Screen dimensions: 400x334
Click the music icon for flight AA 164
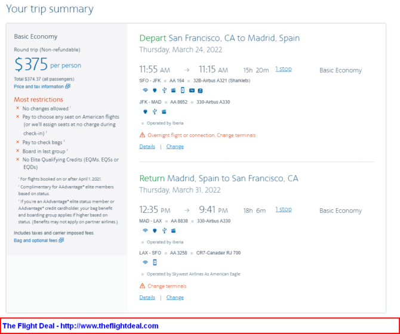pos(200,91)
